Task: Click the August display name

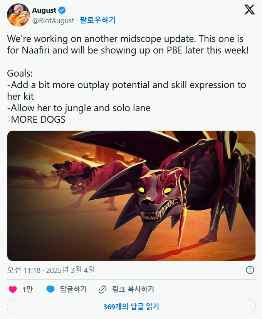Action: coord(44,10)
